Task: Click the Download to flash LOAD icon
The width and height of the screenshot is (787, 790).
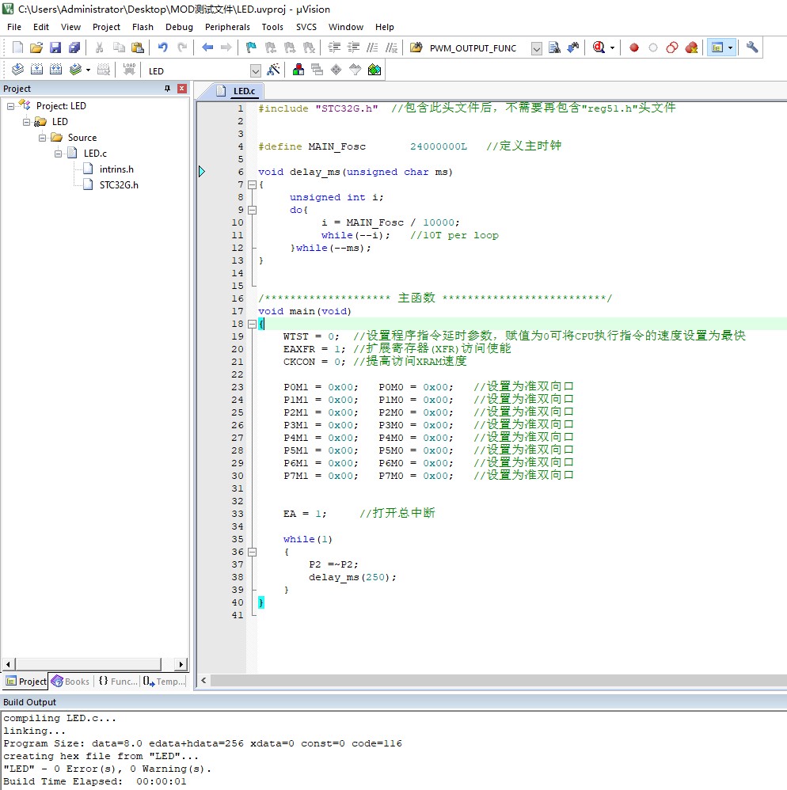Action: pyautogui.click(x=128, y=70)
